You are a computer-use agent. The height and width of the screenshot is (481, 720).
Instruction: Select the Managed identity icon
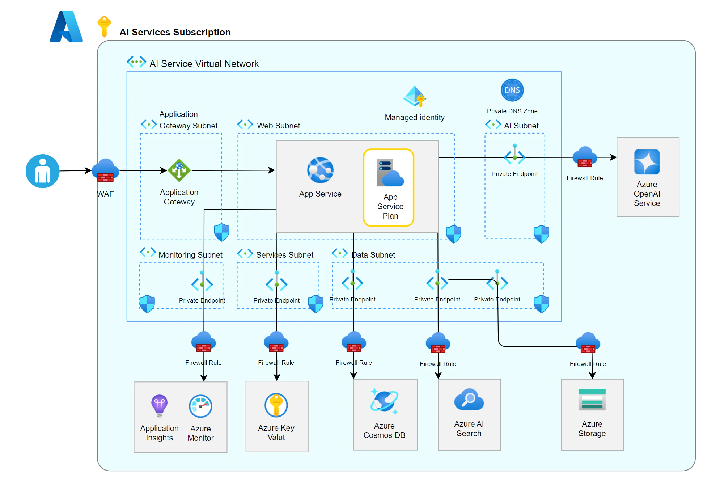click(x=415, y=97)
